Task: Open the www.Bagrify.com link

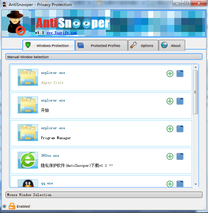Action: [x=61, y=33]
